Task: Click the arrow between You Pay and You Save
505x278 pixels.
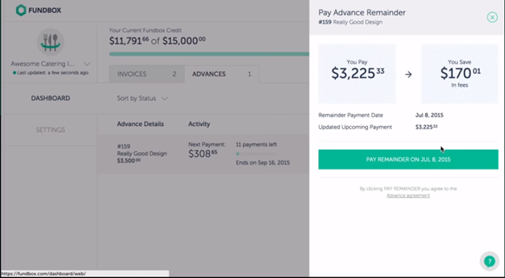Action: (x=408, y=74)
